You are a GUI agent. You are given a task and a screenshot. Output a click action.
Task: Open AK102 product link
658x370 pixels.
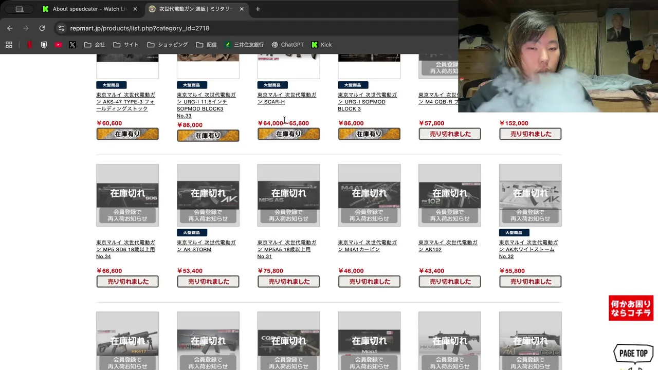pos(448,246)
